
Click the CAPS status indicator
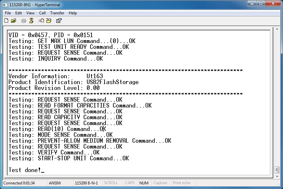pyautogui.click(x=130, y=183)
